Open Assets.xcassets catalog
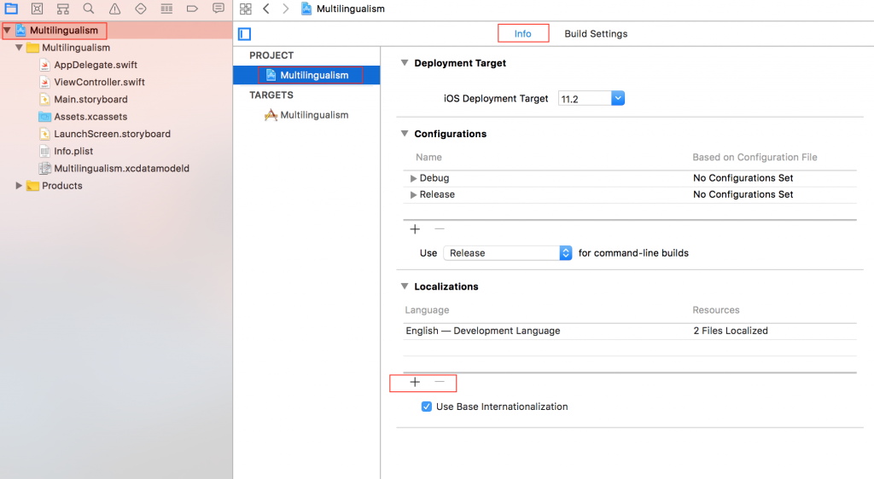The height and width of the screenshot is (479, 874). (x=90, y=116)
